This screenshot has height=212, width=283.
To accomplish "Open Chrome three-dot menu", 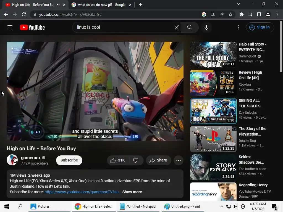I will coord(277,14).
